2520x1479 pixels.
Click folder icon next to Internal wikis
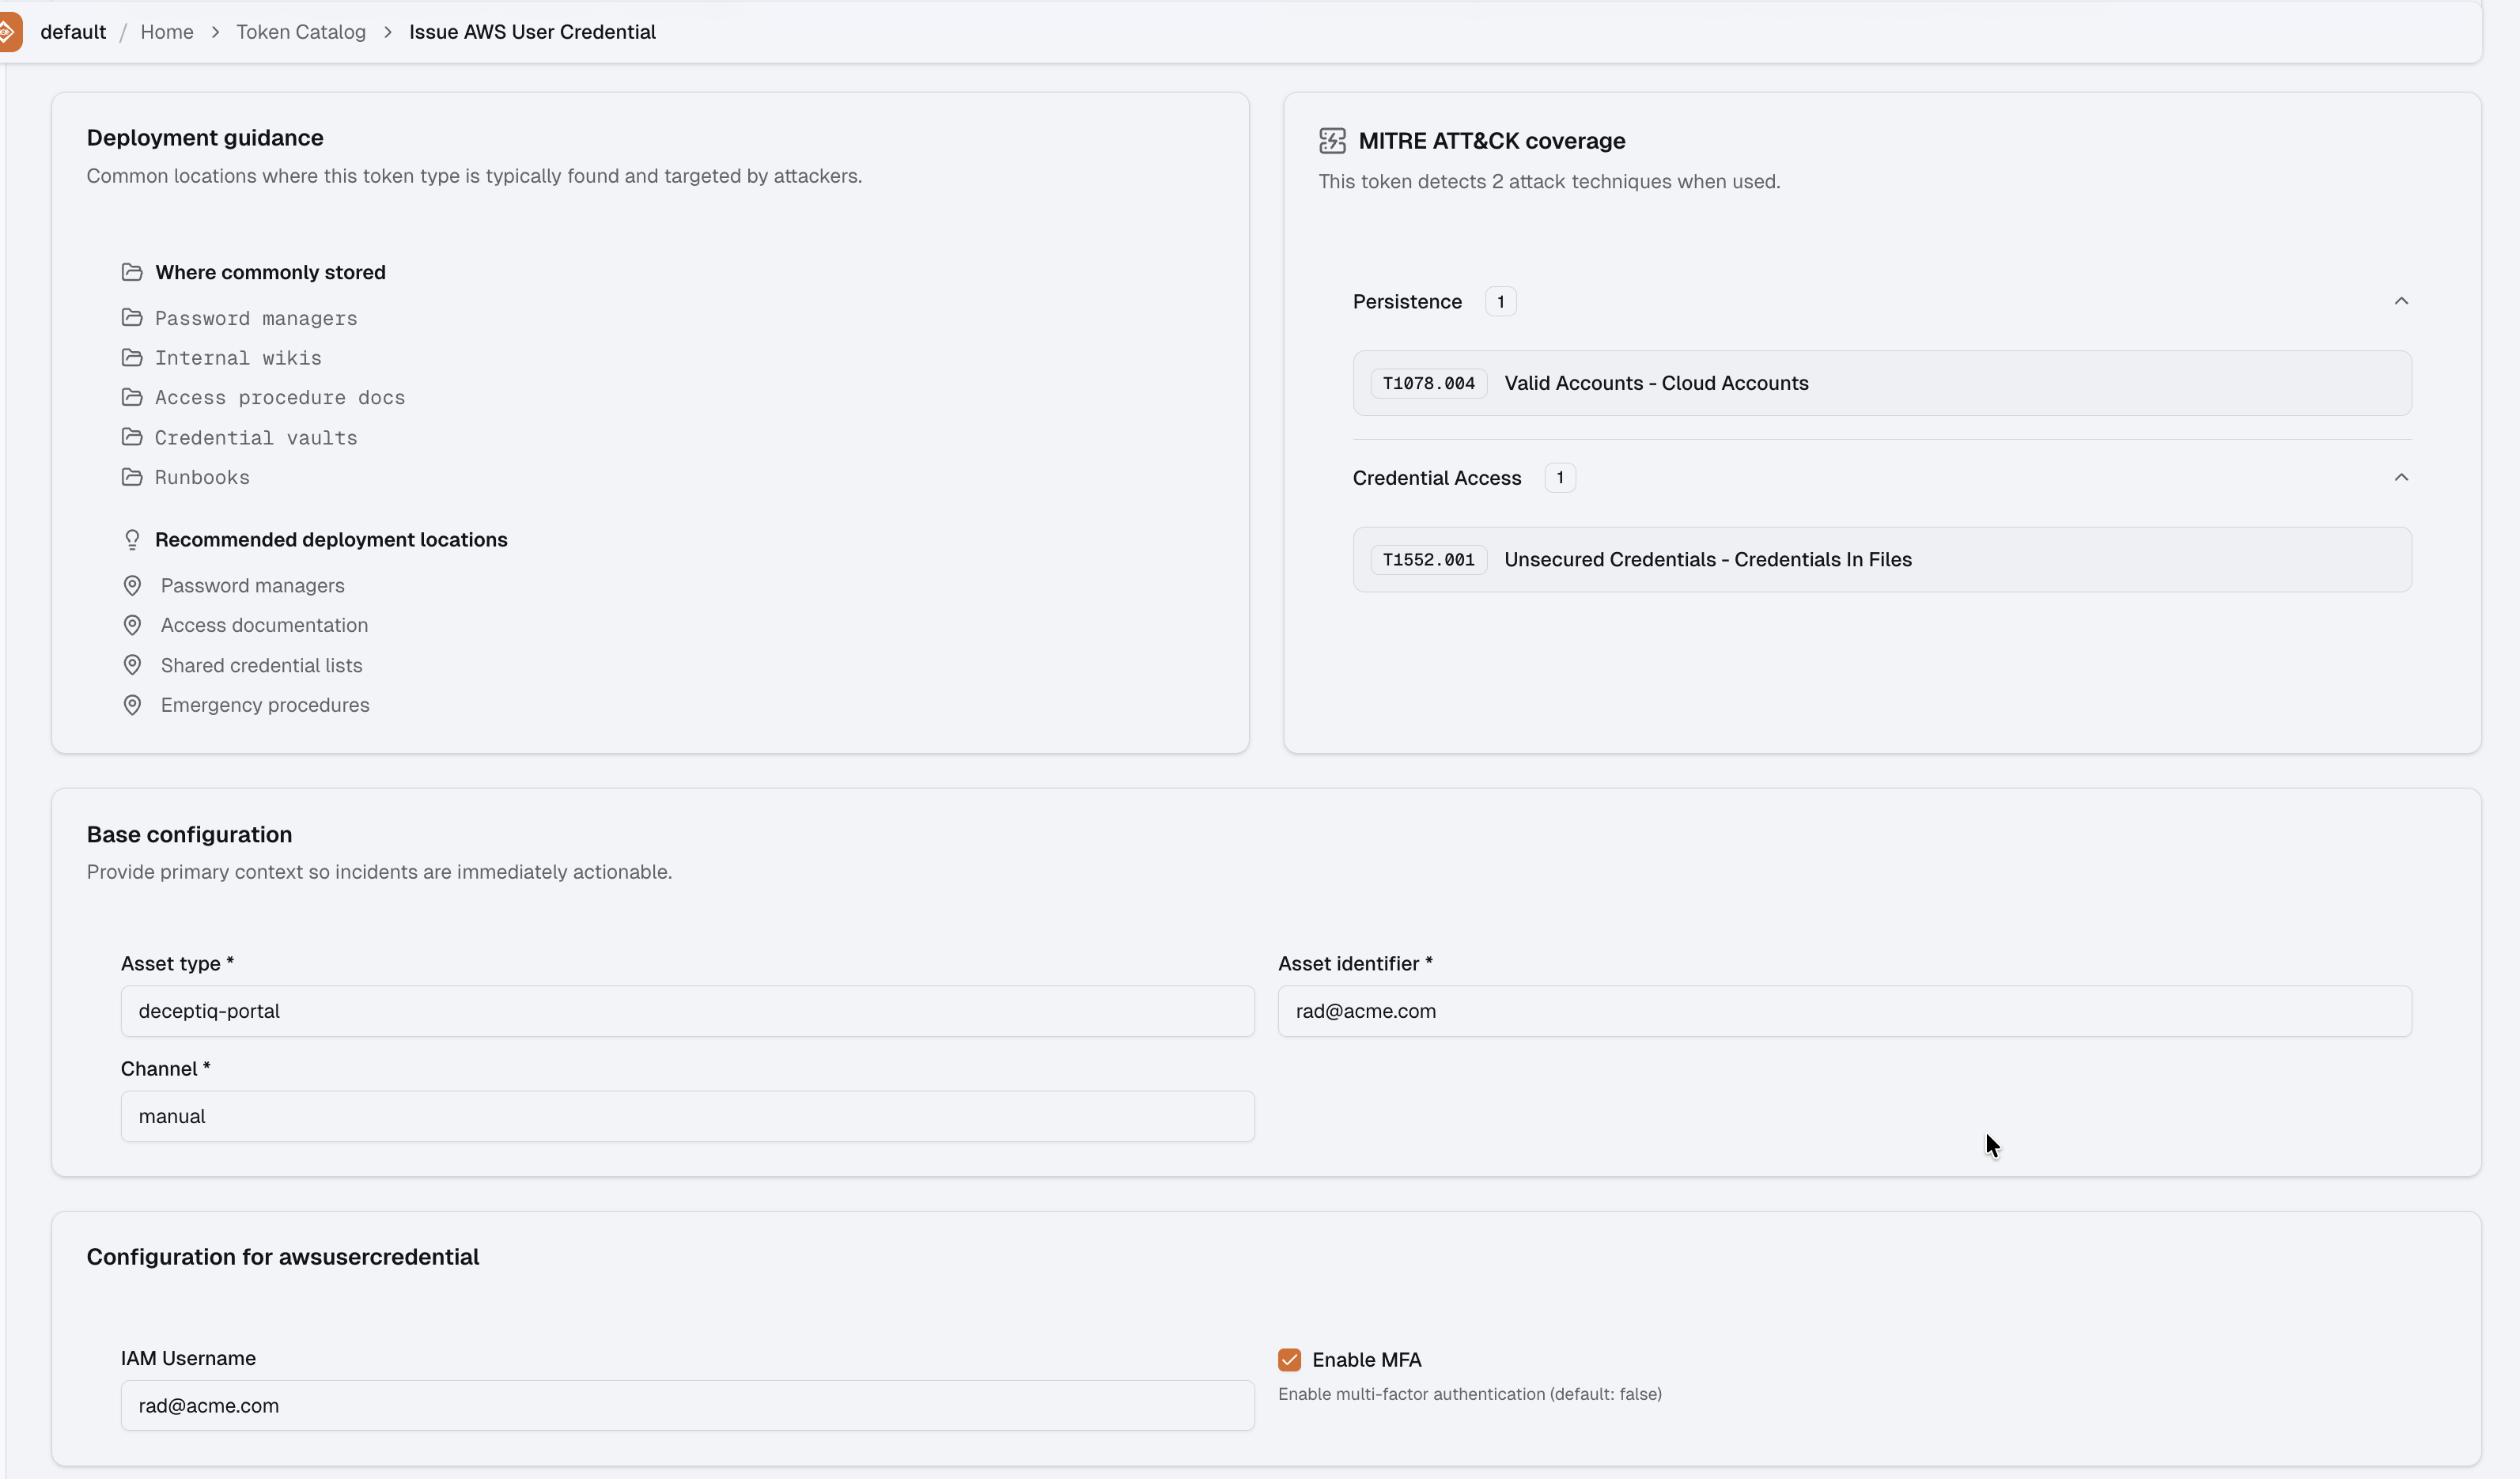tap(132, 358)
